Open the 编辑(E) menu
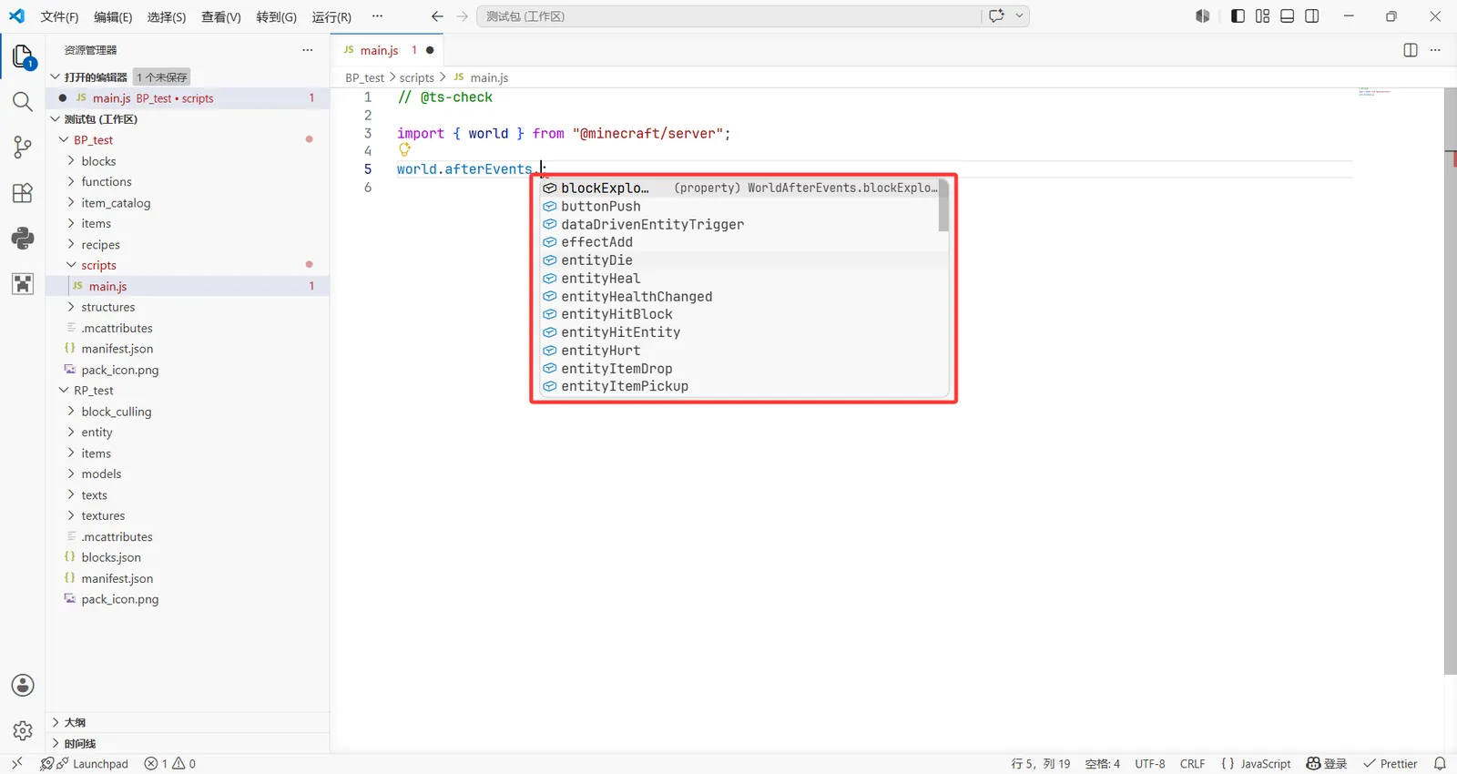Viewport: 1457px width, 774px height. (x=113, y=16)
